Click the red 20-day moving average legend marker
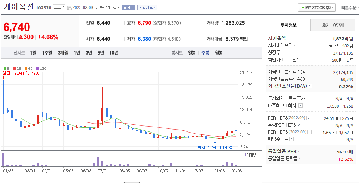 point(15,68)
